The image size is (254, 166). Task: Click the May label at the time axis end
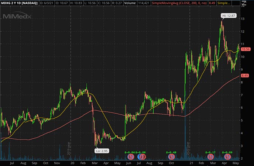[236, 163]
